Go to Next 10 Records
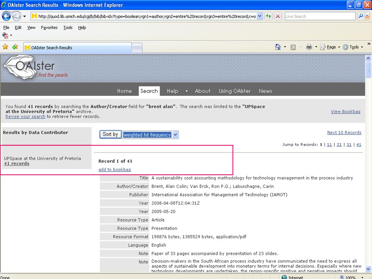Viewport: 372px width, 279px height. (344, 133)
